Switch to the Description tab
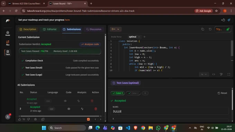Image resolution: width=235 pixels, height=132 pixels. [x=28, y=29]
